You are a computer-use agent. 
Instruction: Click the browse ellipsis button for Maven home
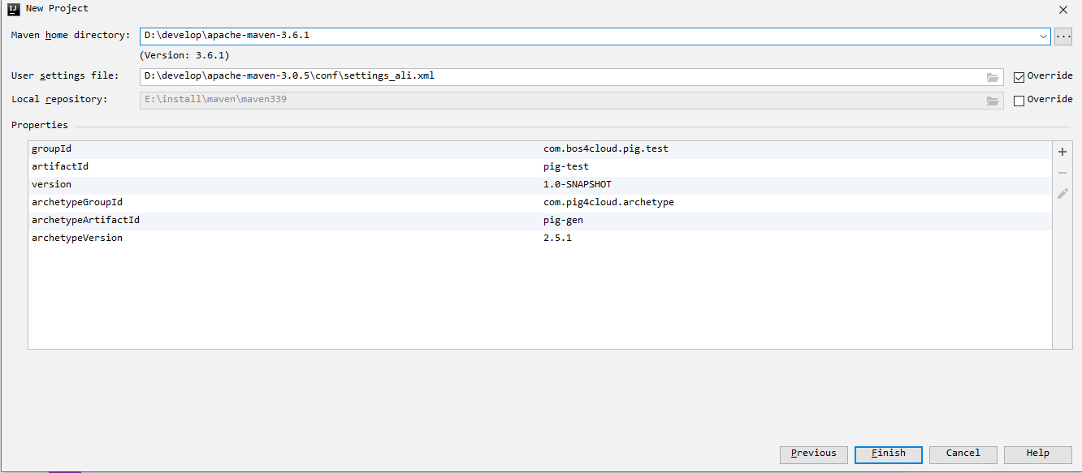(x=1063, y=37)
